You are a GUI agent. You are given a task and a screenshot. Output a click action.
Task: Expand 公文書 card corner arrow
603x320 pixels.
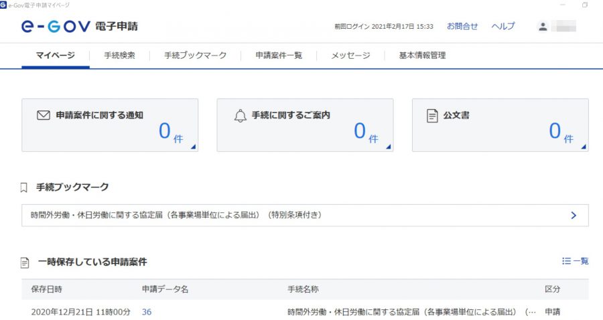tap(584, 147)
